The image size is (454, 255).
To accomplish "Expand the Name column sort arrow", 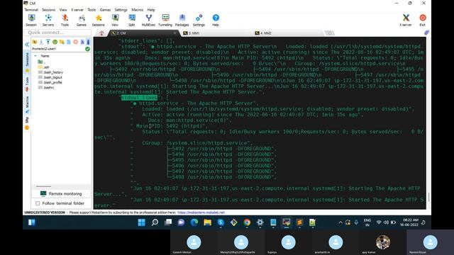I will coord(35,56).
